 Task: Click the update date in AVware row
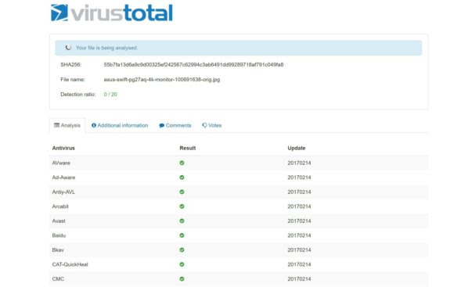[x=299, y=163]
